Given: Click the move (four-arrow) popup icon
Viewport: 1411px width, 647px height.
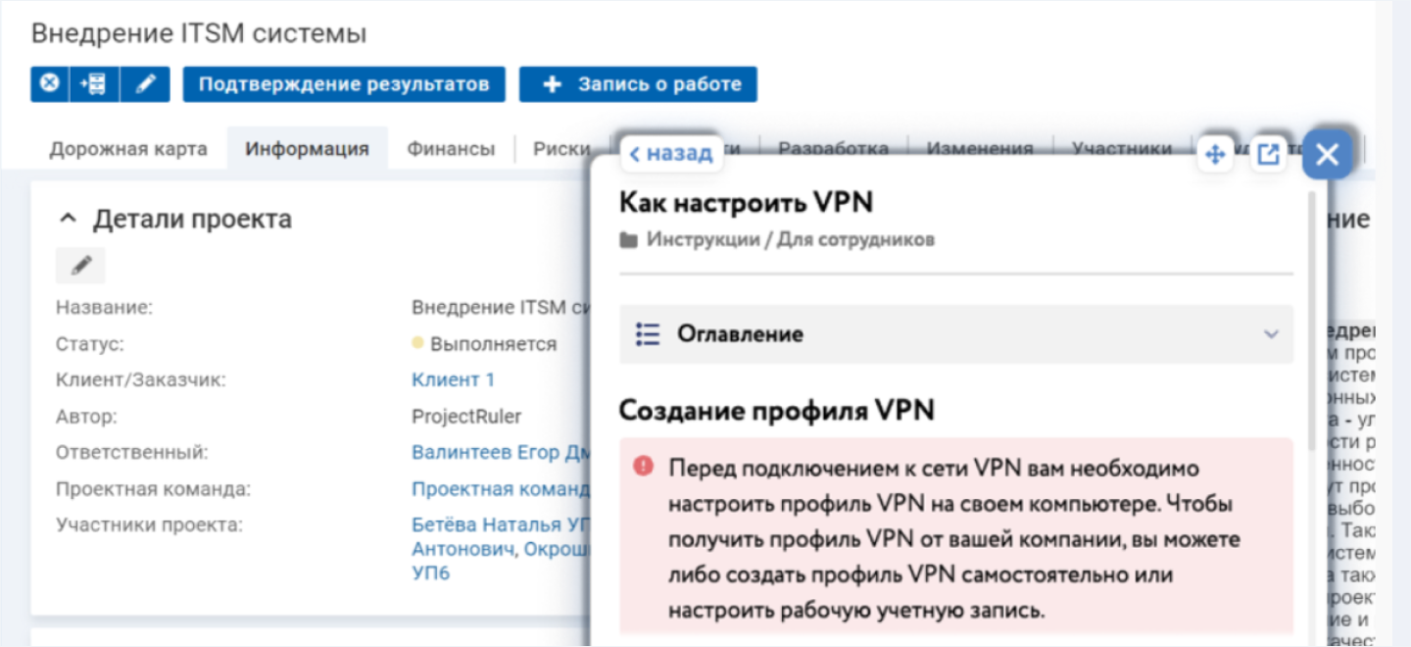Looking at the screenshot, I should tap(1215, 154).
